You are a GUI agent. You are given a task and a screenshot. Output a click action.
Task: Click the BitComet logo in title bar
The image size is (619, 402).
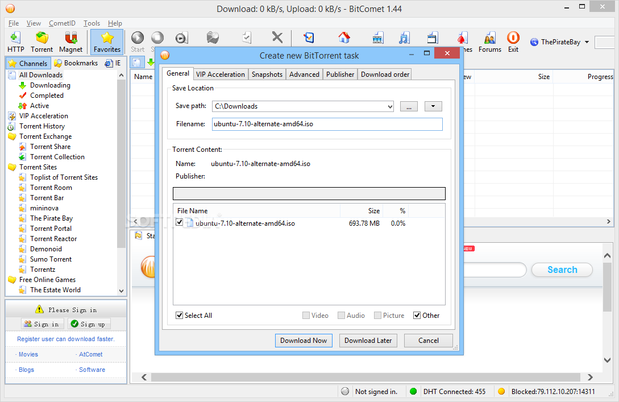[10, 9]
